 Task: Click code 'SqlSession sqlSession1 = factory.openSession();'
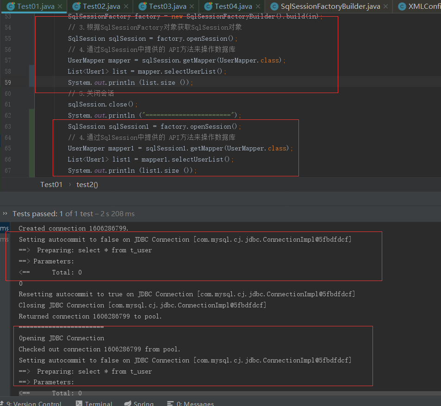pos(155,126)
